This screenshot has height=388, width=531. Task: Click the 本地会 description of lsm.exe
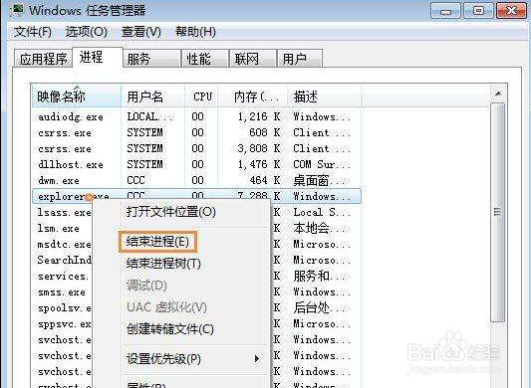coord(320,229)
